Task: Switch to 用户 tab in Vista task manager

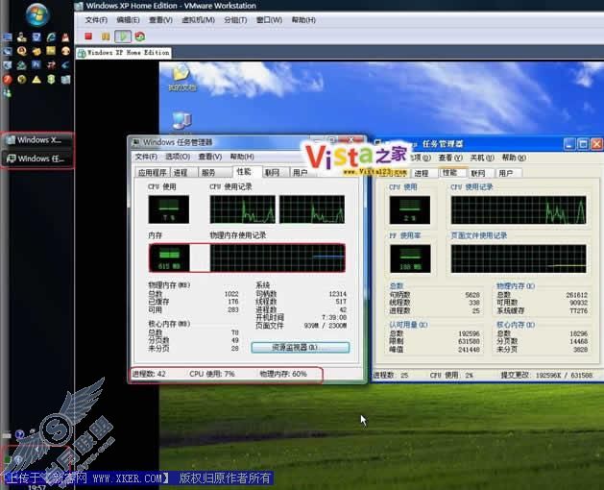Action: 300,172
